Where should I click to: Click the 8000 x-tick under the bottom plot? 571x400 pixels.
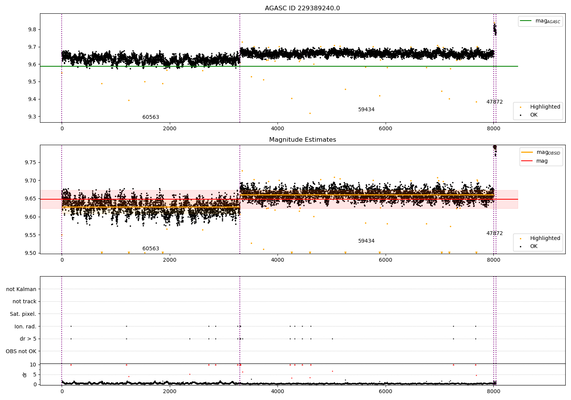[493, 392]
